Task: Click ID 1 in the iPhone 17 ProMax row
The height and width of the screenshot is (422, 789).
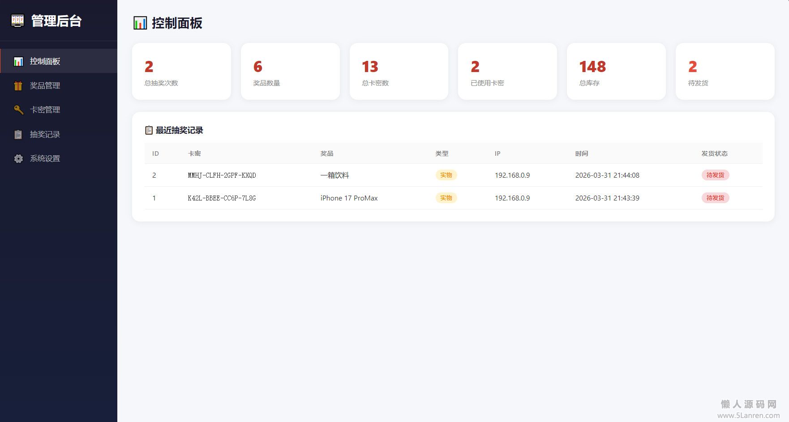Action: pyautogui.click(x=154, y=198)
